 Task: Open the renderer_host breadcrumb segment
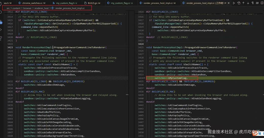point(41,8)
